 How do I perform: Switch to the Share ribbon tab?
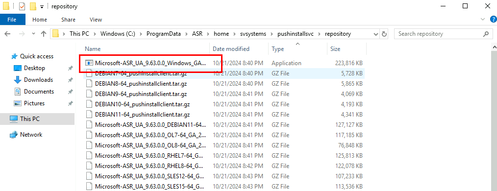click(68, 20)
